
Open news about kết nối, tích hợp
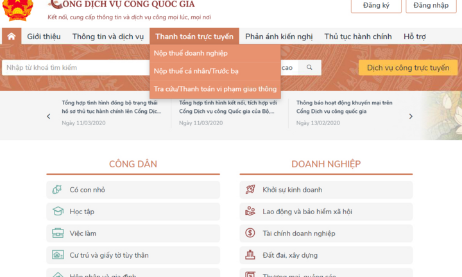pos(228,107)
